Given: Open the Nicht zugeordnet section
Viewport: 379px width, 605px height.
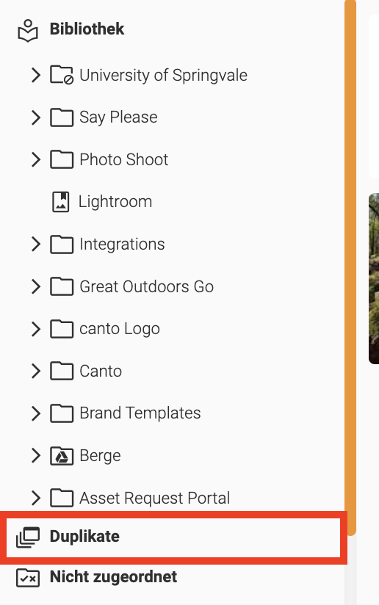Looking at the screenshot, I should pyautogui.click(x=113, y=577).
